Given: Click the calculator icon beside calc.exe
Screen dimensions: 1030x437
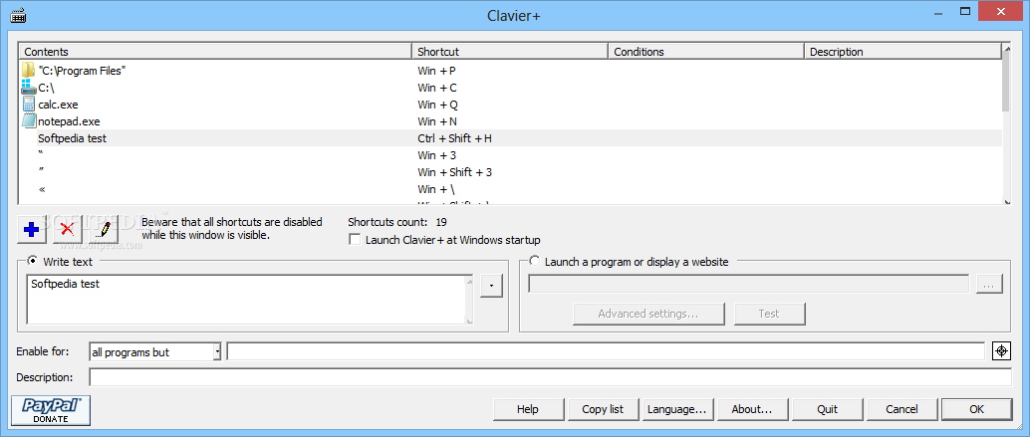Looking at the screenshot, I should (x=28, y=105).
